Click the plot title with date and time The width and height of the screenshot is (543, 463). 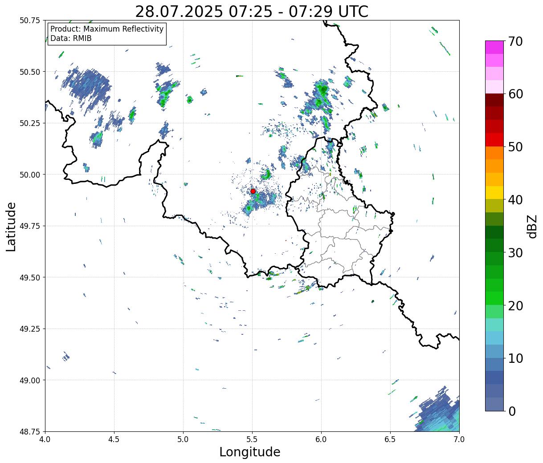point(252,12)
